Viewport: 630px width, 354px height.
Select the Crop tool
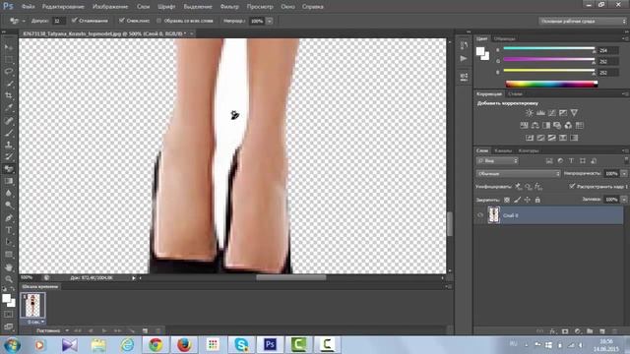[x=9, y=95]
